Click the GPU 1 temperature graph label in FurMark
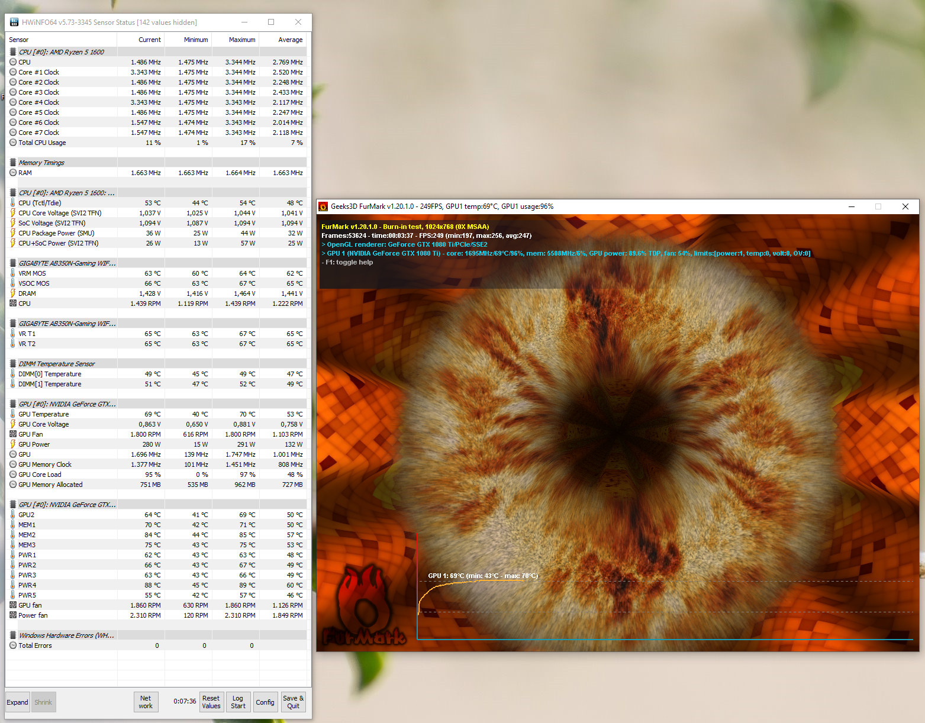Image resolution: width=925 pixels, height=723 pixels. coord(483,576)
